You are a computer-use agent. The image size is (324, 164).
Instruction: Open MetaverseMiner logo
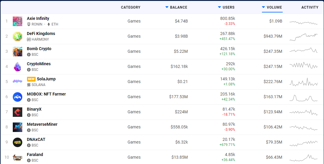click(x=17, y=127)
